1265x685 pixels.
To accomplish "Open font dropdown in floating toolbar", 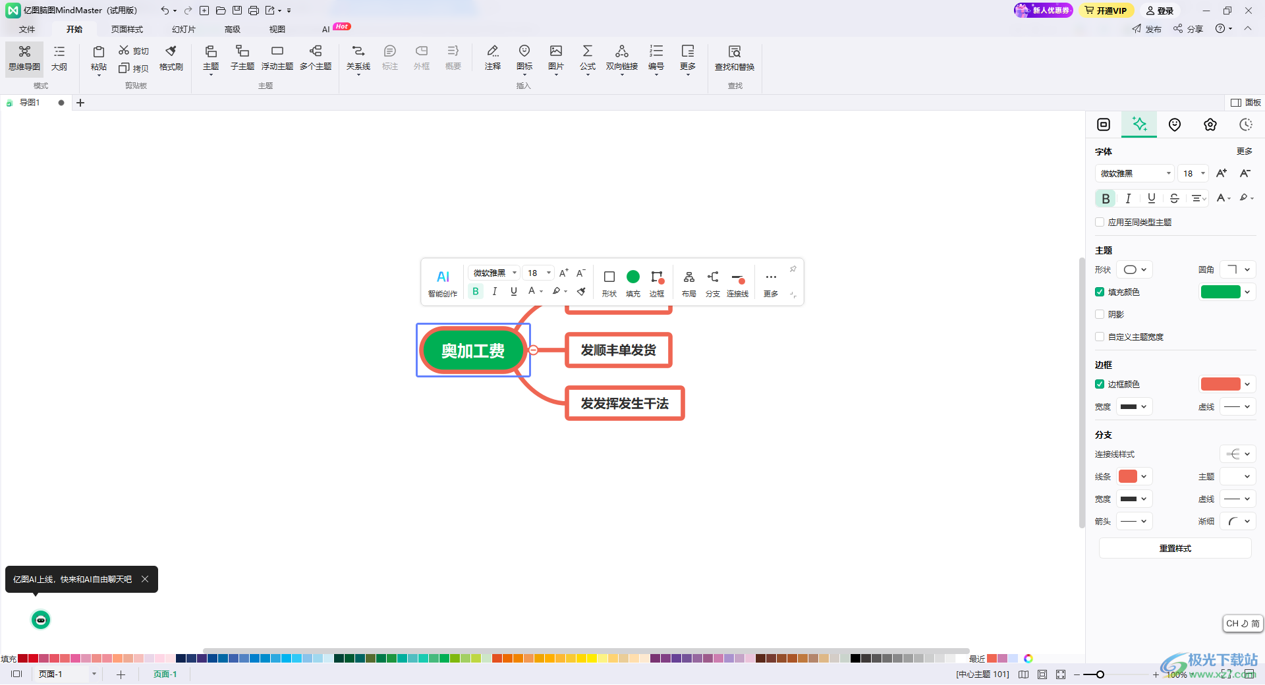I will (494, 273).
